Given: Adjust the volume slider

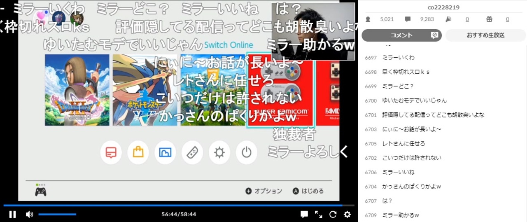Looking at the screenshot, I should (x=57, y=214).
